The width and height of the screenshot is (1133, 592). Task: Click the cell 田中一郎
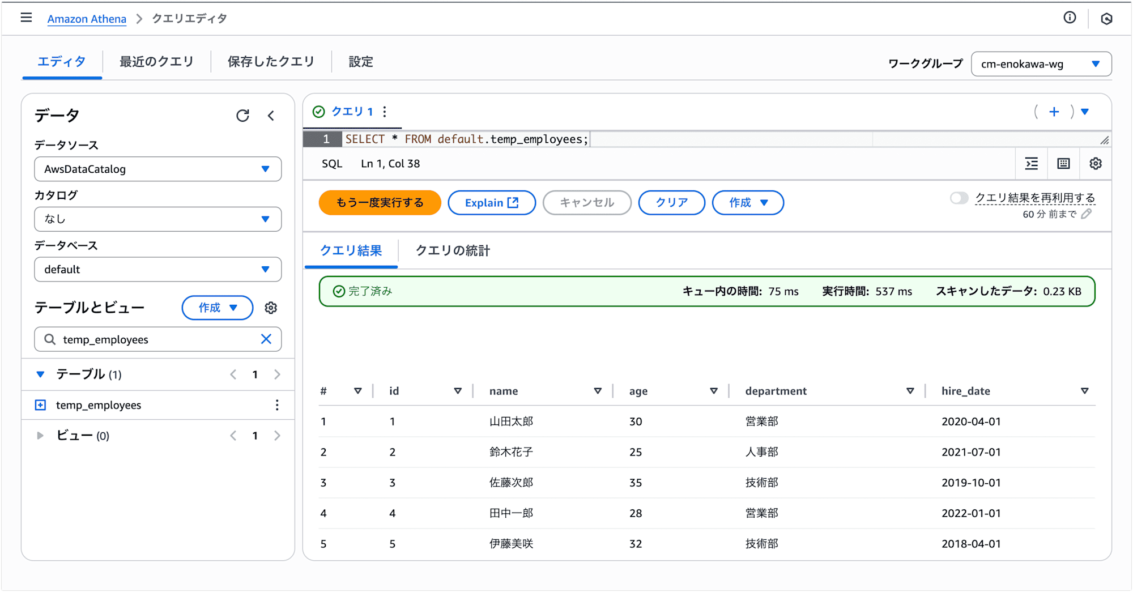(x=511, y=513)
